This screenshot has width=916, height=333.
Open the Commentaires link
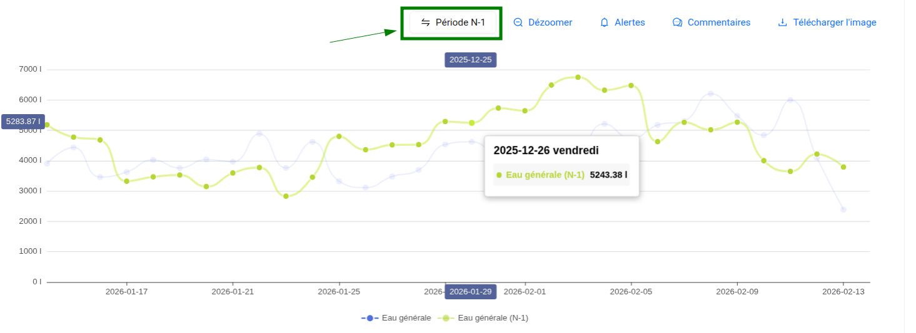718,22
